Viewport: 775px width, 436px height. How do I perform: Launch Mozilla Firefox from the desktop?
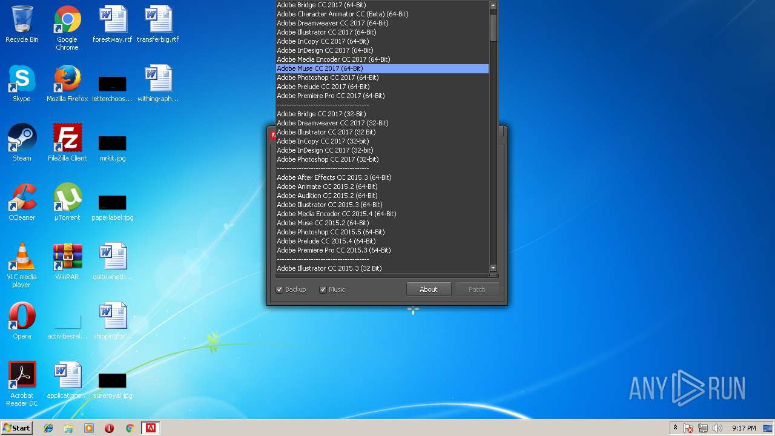(67, 84)
